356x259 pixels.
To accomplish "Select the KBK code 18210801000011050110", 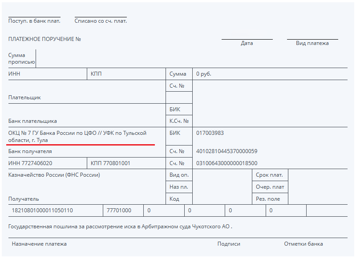I will click(x=42, y=210).
